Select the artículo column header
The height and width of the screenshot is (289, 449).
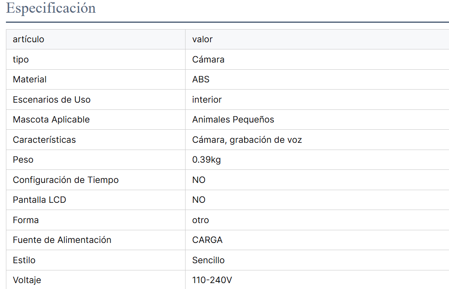[28, 39]
